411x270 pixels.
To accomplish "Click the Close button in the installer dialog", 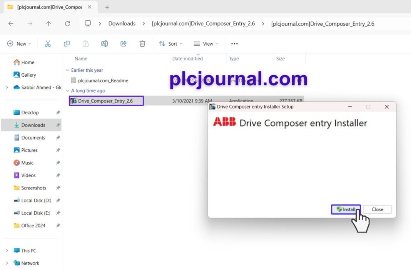I will (377, 209).
